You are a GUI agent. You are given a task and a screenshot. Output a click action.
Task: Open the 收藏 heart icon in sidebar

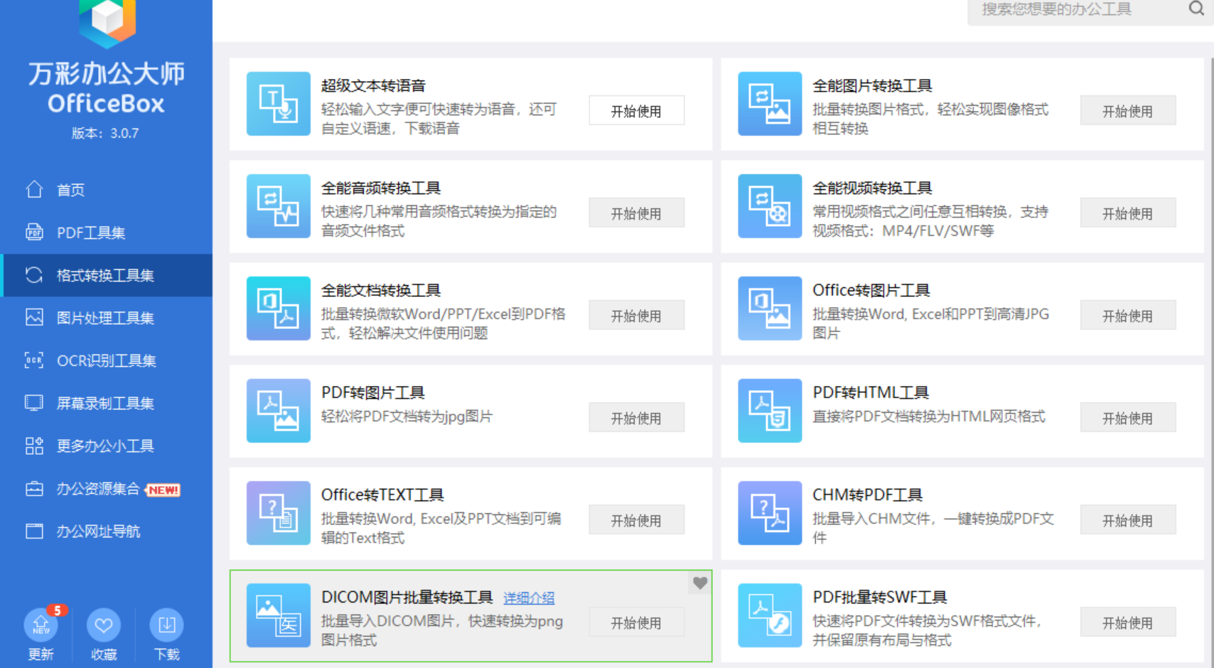coord(104,625)
